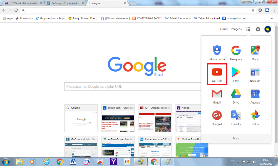The width and height of the screenshot is (278, 166).
Task: Open a new tab button
Action: point(133,3)
